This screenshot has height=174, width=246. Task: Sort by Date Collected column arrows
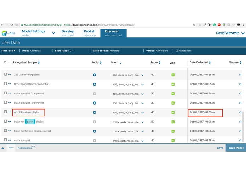(x=210, y=63)
